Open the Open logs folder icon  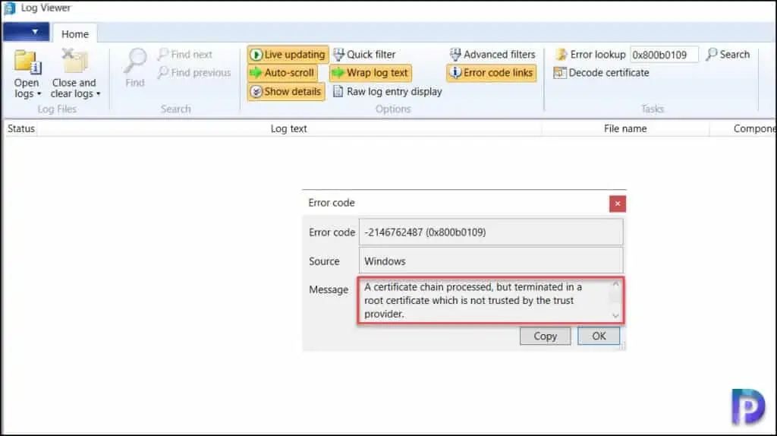point(27,62)
